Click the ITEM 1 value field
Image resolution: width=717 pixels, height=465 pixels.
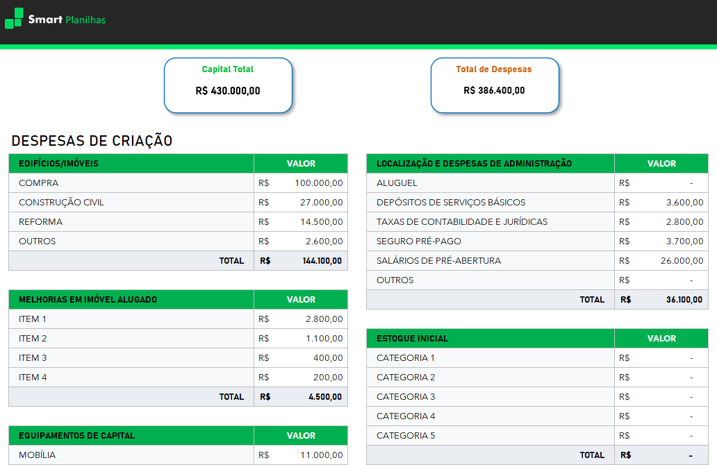tap(300, 319)
